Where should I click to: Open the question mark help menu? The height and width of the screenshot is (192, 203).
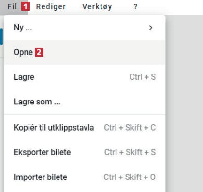135,7
